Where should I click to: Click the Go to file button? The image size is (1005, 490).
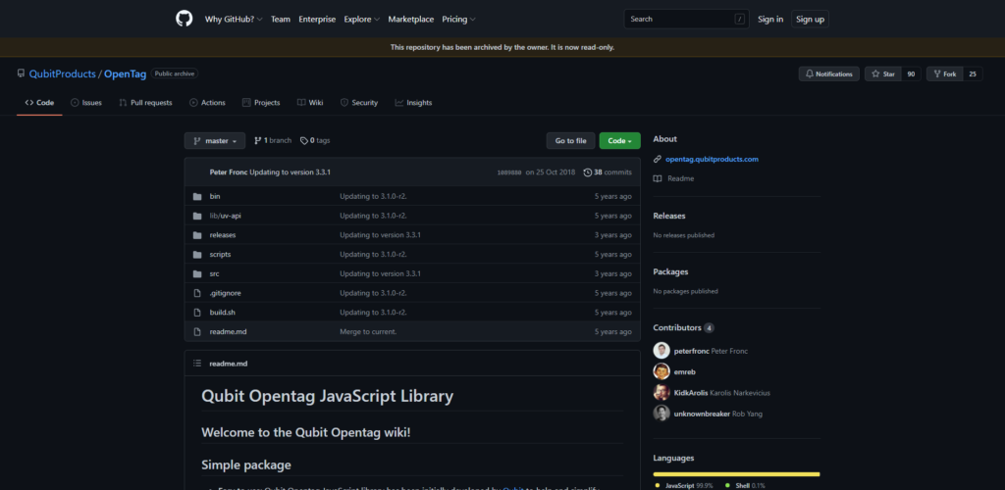click(570, 141)
